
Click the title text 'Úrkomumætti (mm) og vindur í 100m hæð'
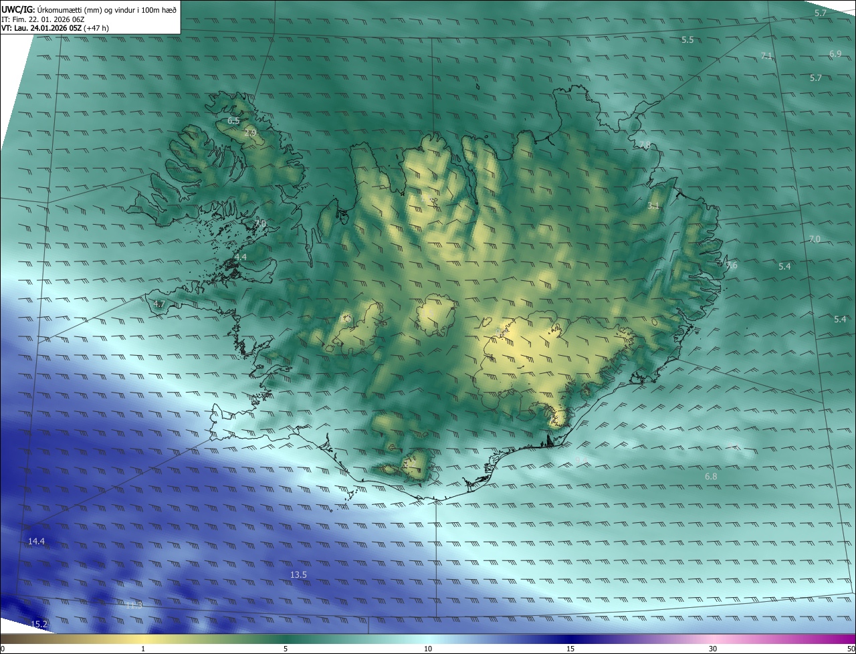[x=106, y=9]
